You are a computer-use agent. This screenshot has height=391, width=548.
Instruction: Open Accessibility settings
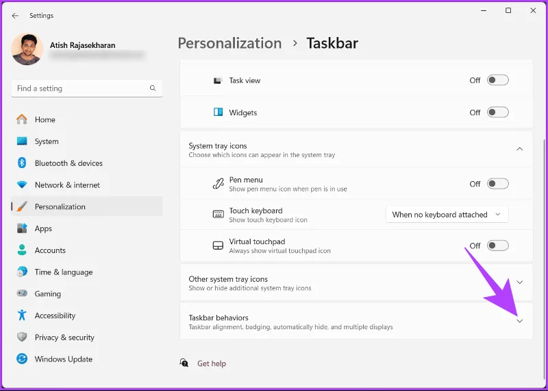coord(87,316)
